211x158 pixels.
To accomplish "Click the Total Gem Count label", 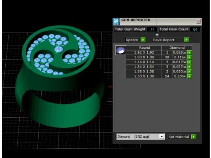I will 174,29.
